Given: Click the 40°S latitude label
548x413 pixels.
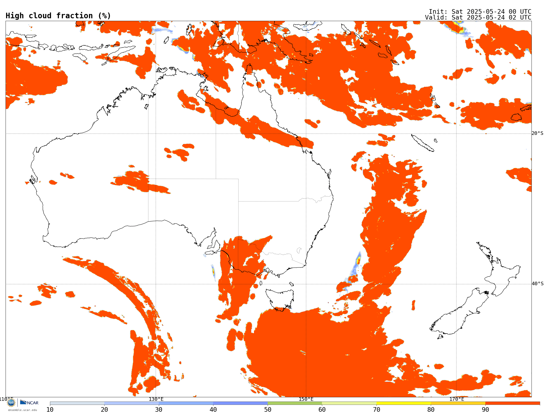Looking at the screenshot, I should (537, 284).
